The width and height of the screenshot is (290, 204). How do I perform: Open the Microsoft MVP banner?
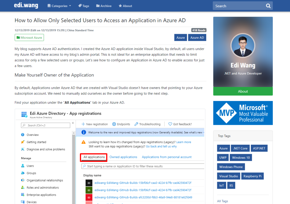(243, 113)
